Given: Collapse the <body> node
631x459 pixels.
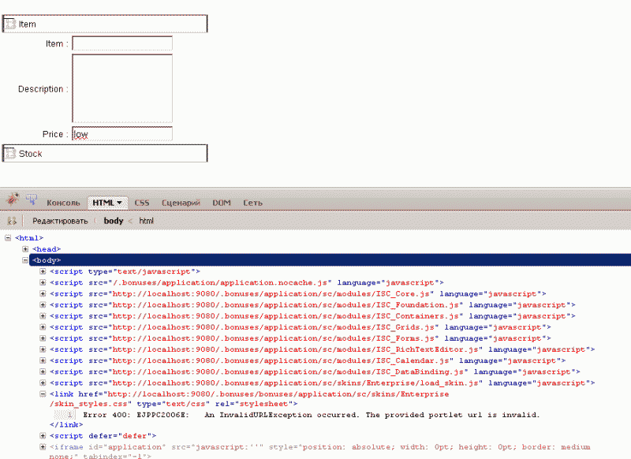Looking at the screenshot, I should (25, 259).
